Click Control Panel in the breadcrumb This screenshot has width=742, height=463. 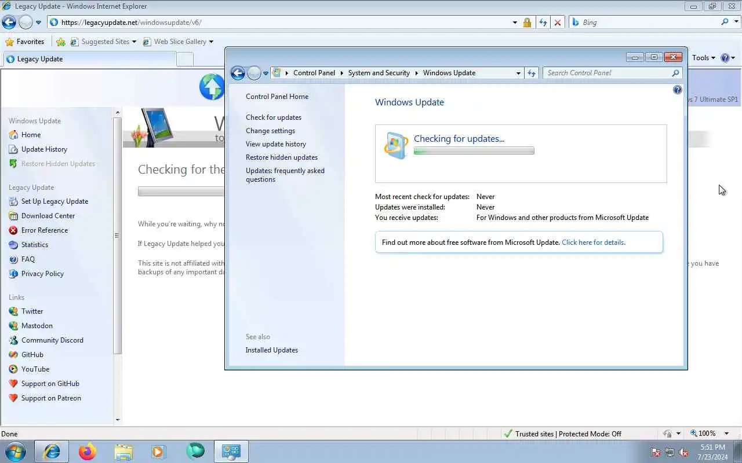[314, 73]
